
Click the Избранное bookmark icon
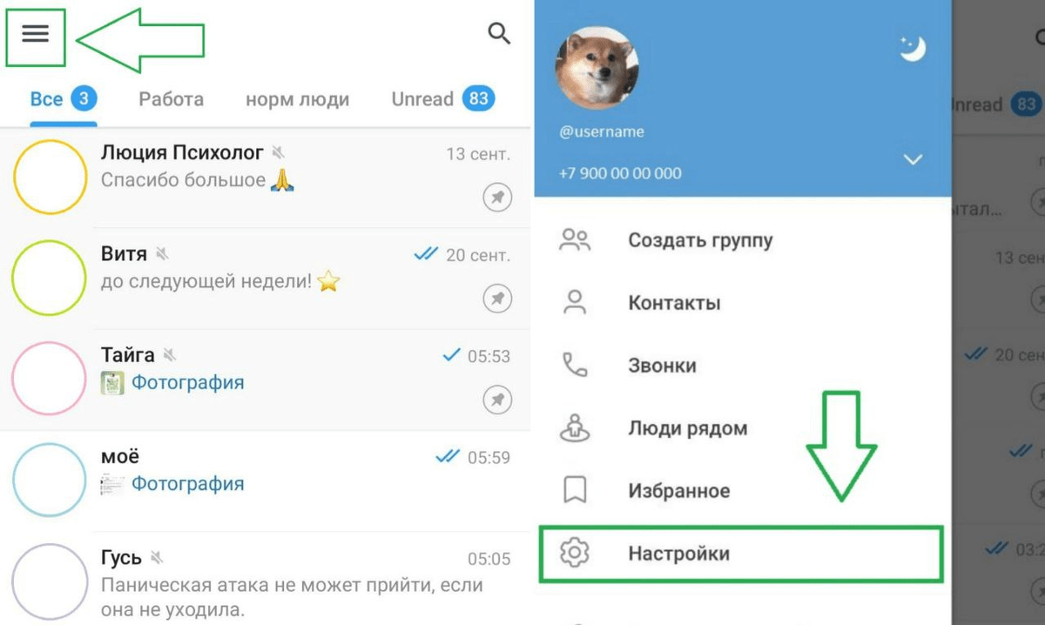click(575, 491)
